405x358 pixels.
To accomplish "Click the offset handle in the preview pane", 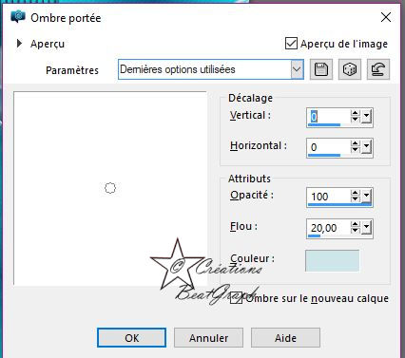I will point(110,188).
